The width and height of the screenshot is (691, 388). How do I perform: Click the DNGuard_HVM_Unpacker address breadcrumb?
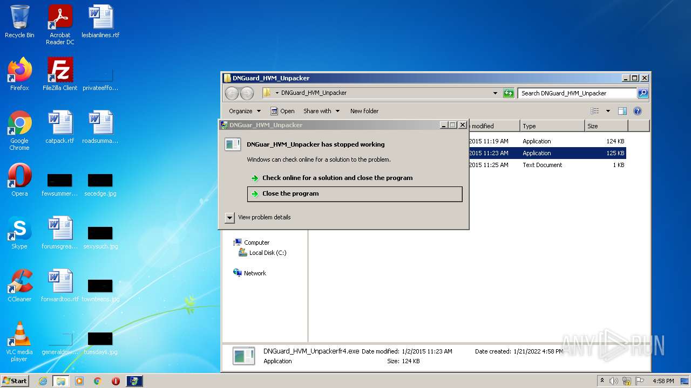(314, 93)
